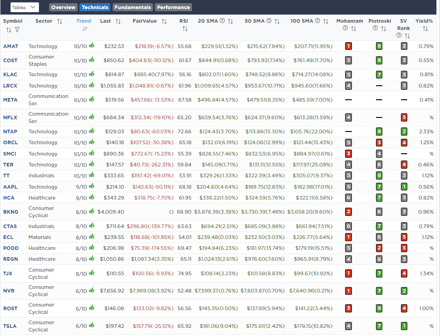Sort by Yield% arrows icon

[x=425, y=29]
